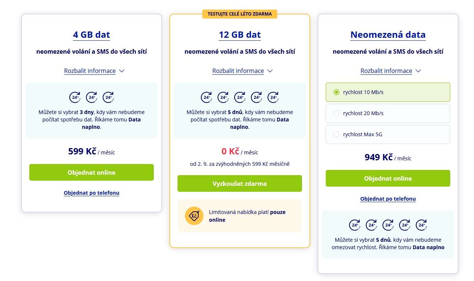This screenshot has height=281, width=474.
Task: Click middle 24h icon in 12 GB plan
Action: click(240, 97)
